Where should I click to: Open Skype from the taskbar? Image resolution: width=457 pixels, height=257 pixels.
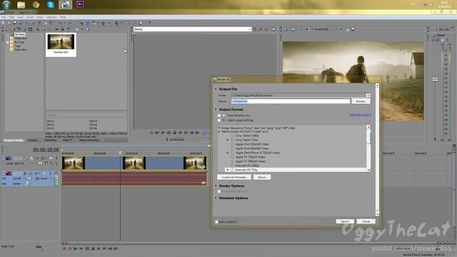51,5
